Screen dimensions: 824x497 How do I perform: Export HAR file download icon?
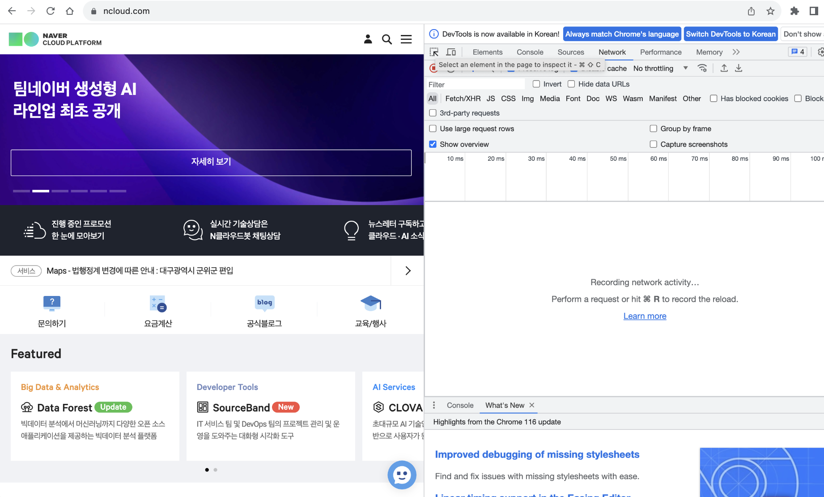739,68
